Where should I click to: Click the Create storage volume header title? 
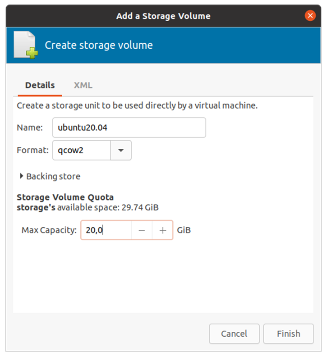tap(98, 45)
